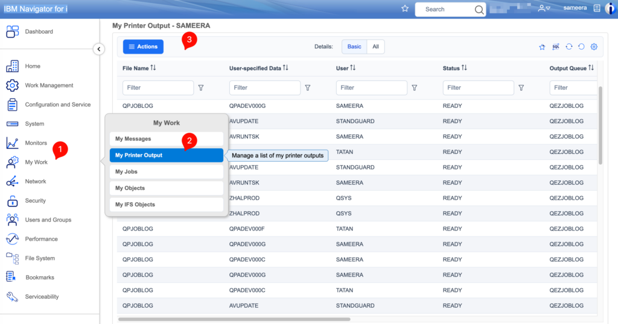This screenshot has height=324, width=618.
Task: Sort by User-specified Data column arrows
Action: point(285,68)
